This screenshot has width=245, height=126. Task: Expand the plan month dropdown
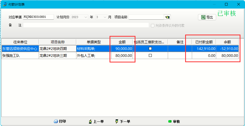pyautogui.click(x=105, y=17)
